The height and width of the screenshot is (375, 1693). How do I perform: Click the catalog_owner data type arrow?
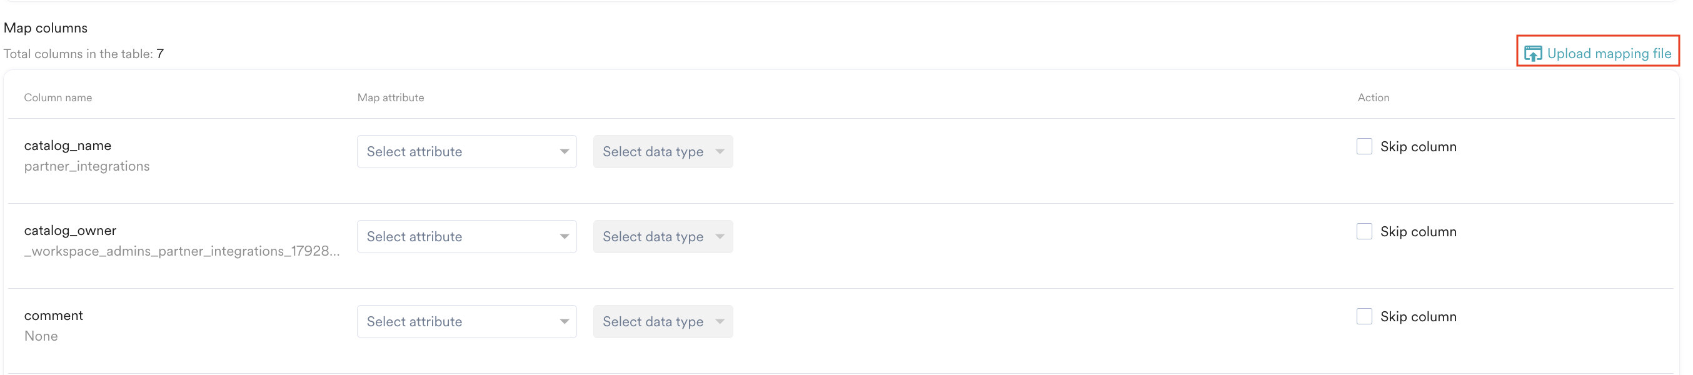720,236
